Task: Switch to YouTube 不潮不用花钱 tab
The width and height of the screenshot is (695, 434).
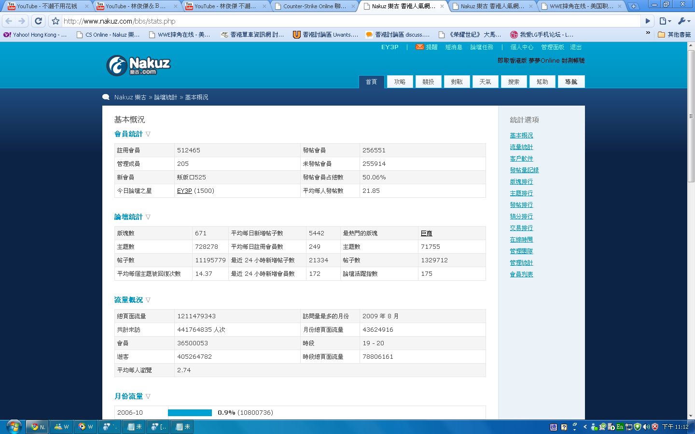Action: [x=48, y=6]
